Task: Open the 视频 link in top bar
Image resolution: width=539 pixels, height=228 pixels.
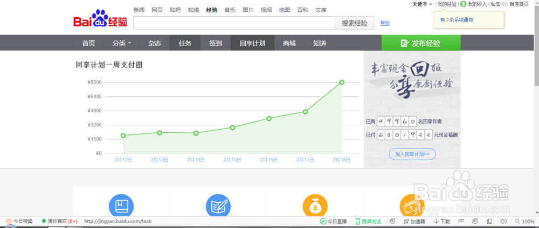Action: 266,10
